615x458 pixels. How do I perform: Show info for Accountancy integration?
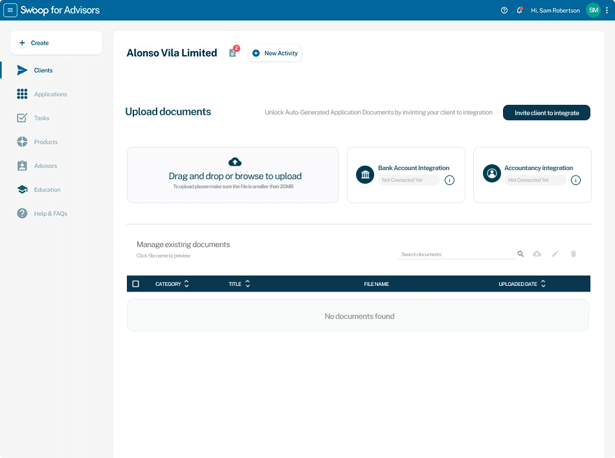pos(576,180)
